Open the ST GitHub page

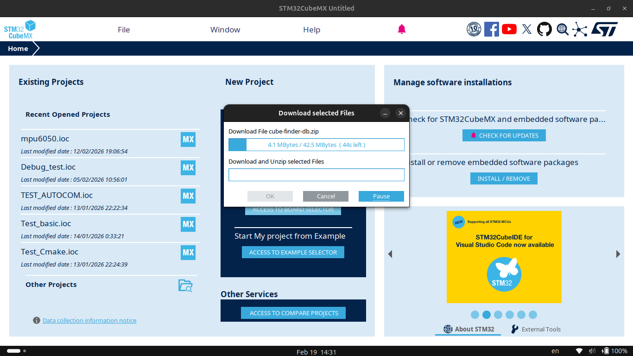point(544,29)
